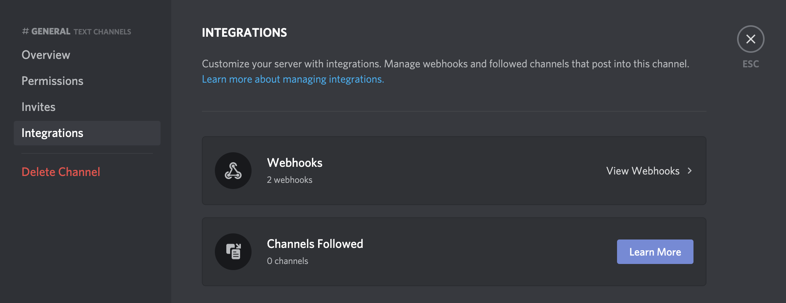Click the Channels Followed title text

point(315,244)
